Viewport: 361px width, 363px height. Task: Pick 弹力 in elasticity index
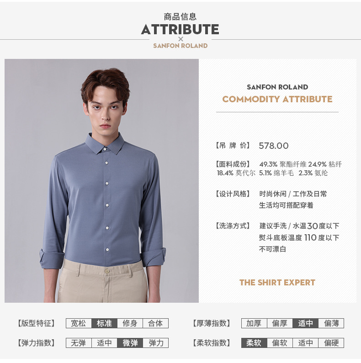click(155, 343)
